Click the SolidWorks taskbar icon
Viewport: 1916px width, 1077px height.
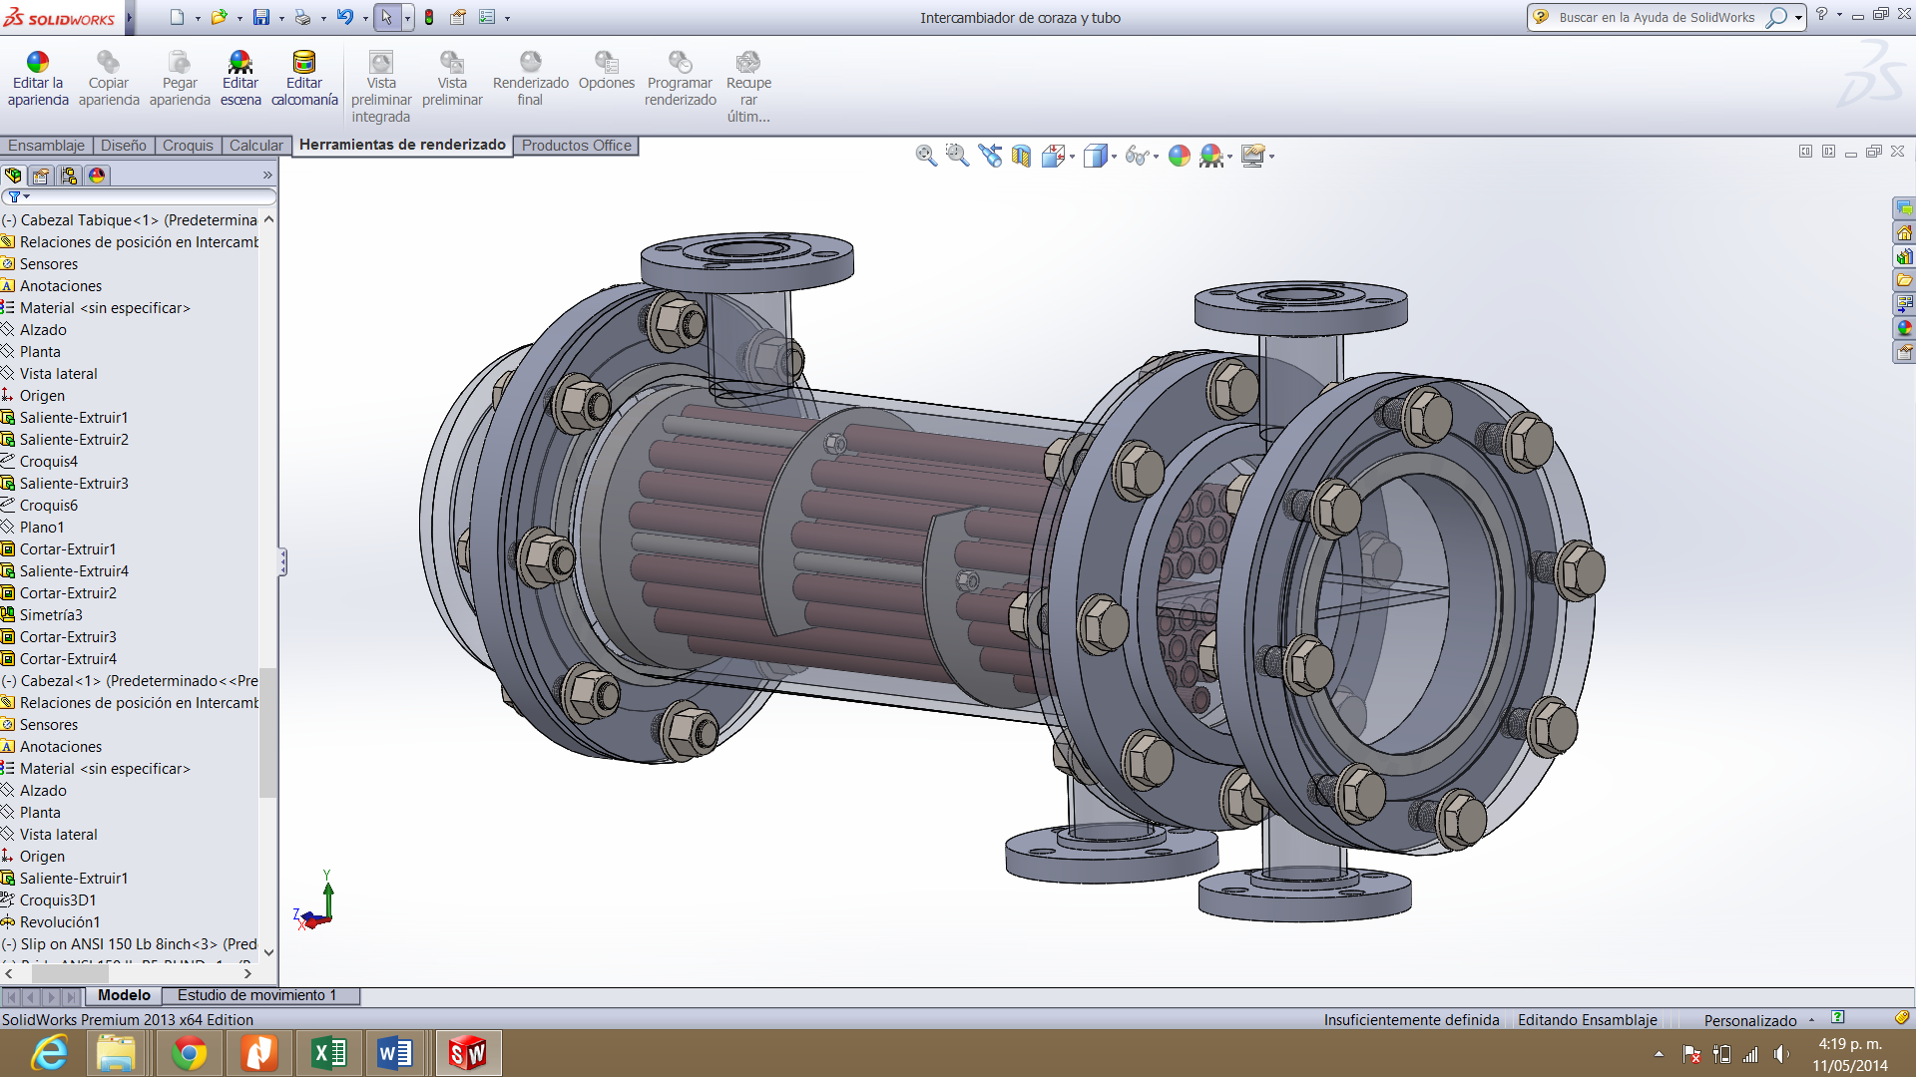pyautogui.click(x=467, y=1053)
